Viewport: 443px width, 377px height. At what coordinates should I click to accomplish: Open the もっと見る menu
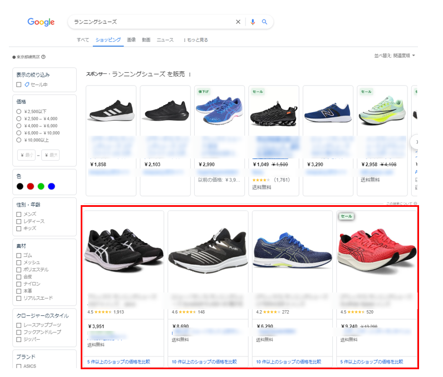196,40
